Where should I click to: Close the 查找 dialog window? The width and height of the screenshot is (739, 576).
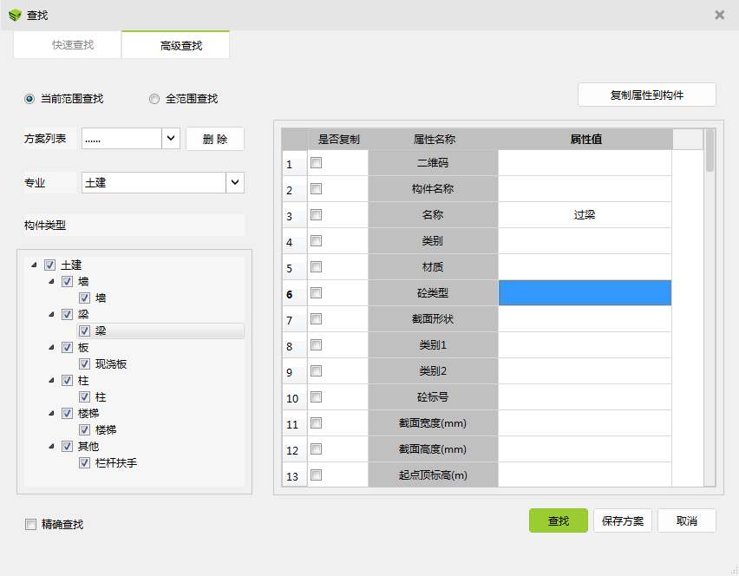coord(719,15)
